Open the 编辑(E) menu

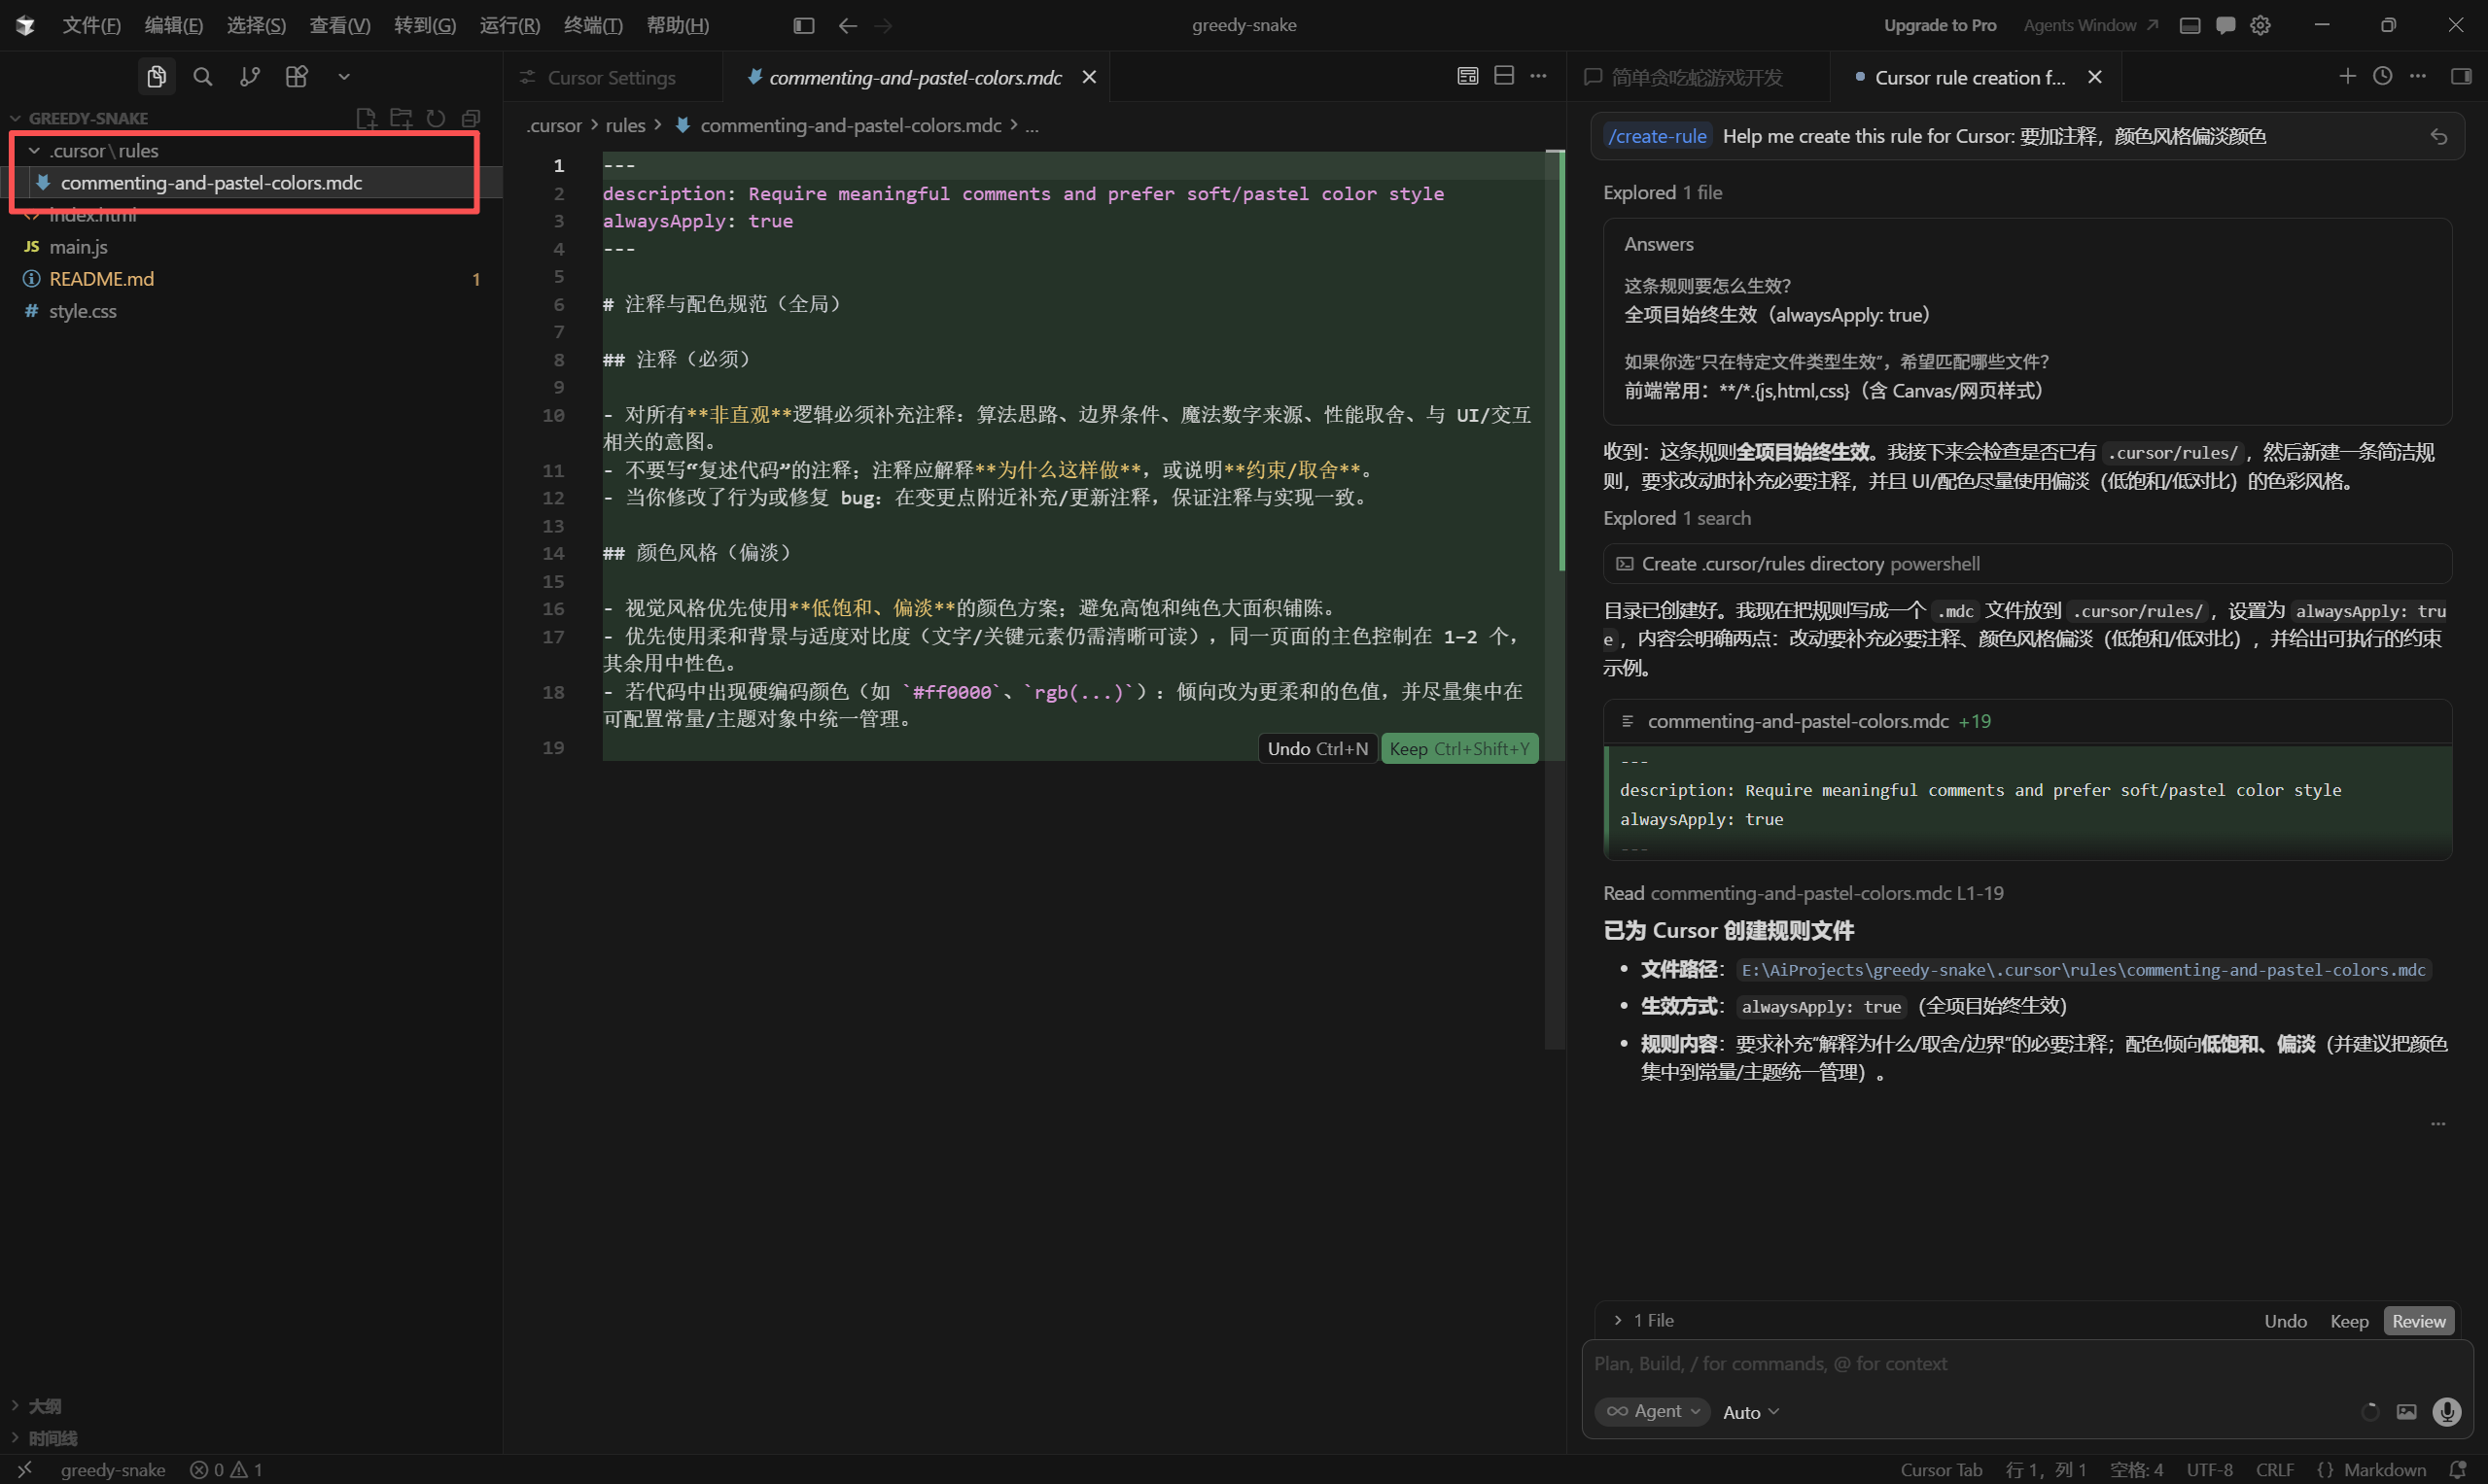coord(173,25)
